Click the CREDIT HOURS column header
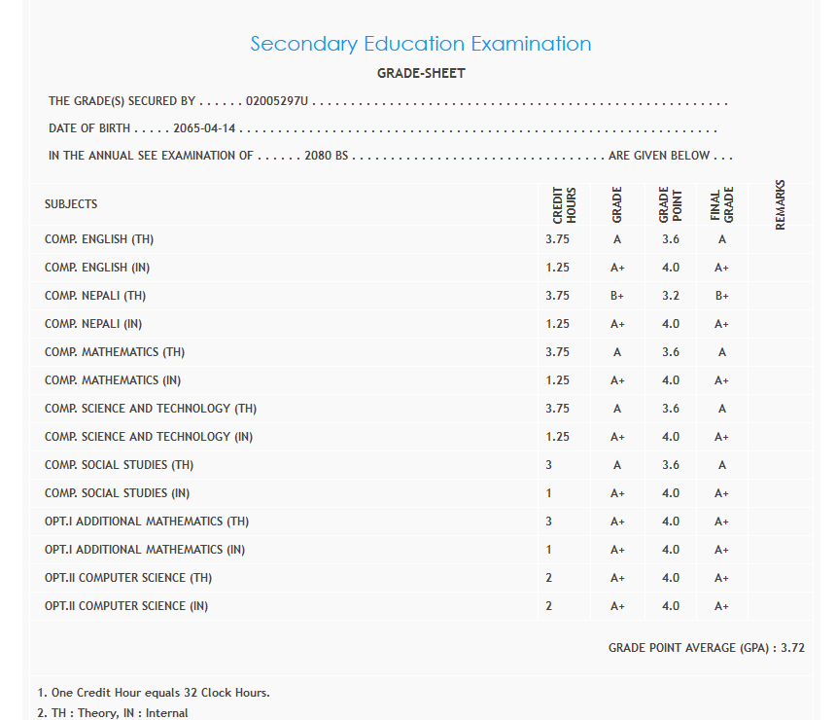 (x=565, y=205)
